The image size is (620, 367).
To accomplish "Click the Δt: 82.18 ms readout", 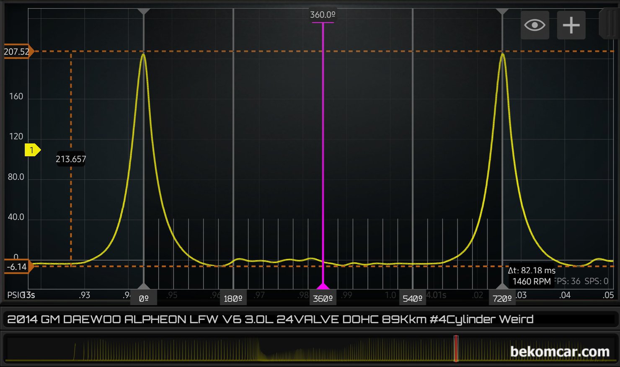I will pos(531,271).
